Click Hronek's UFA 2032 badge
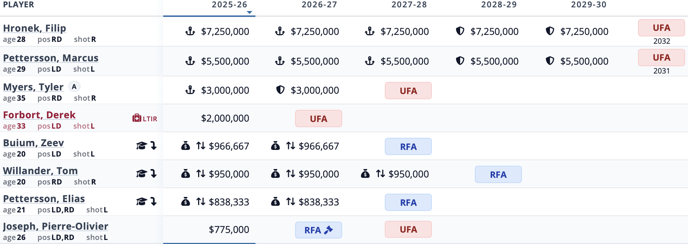 click(x=661, y=28)
